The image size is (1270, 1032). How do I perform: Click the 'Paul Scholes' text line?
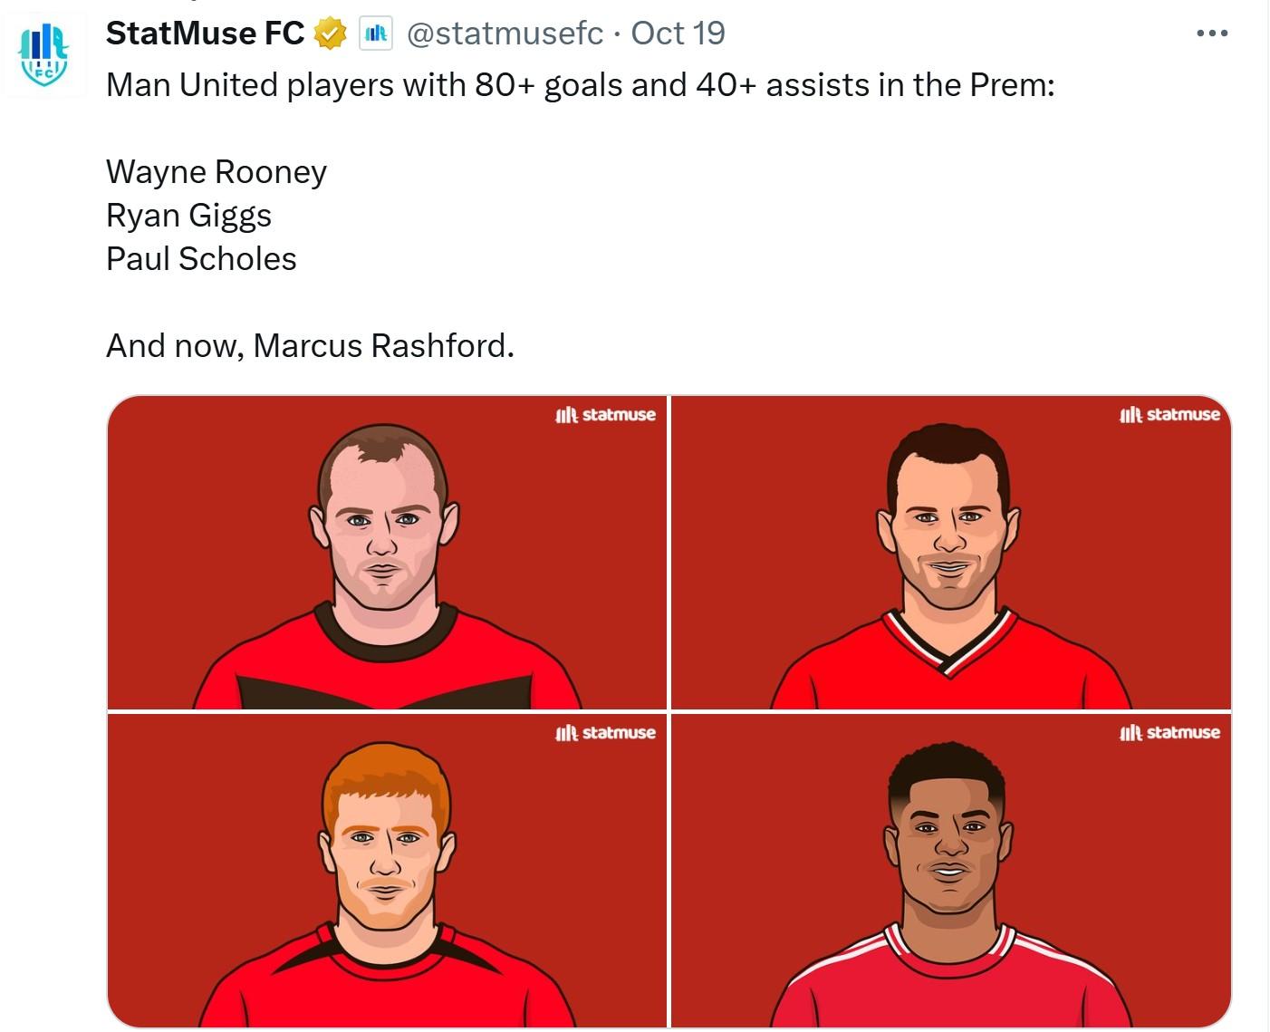pyautogui.click(x=201, y=259)
